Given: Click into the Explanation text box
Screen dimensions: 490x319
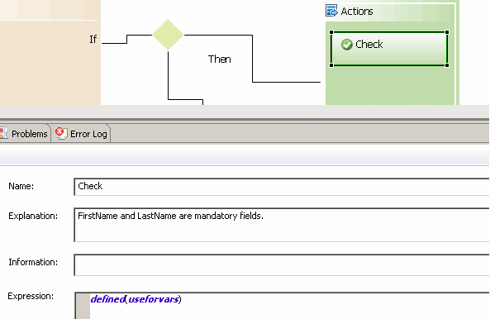Looking at the screenshot, I should [282, 225].
